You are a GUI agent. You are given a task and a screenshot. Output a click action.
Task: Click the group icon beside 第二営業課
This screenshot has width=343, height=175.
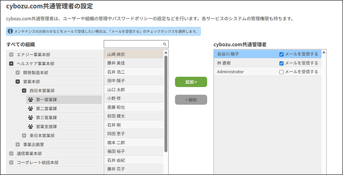(30, 109)
